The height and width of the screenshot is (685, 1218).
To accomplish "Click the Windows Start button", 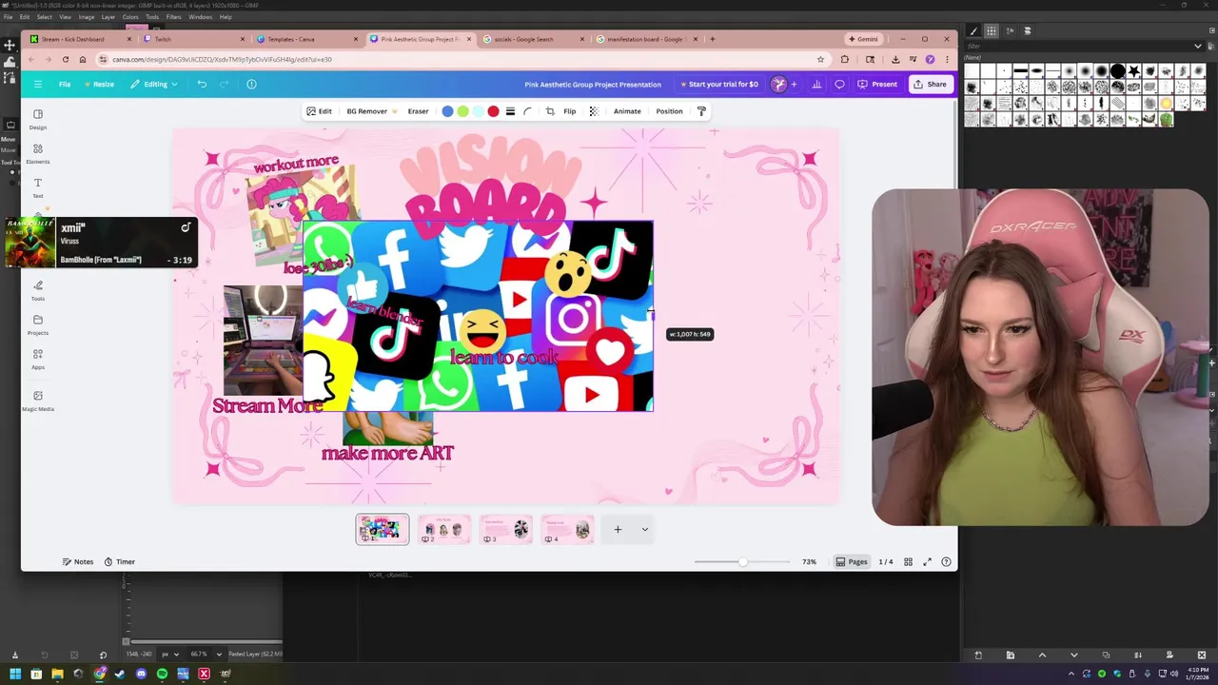I will pos(15,674).
